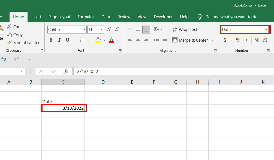Open the font size 11 dropdown
Image resolution: width=274 pixels, height=160 pixels.
pos(101,29)
